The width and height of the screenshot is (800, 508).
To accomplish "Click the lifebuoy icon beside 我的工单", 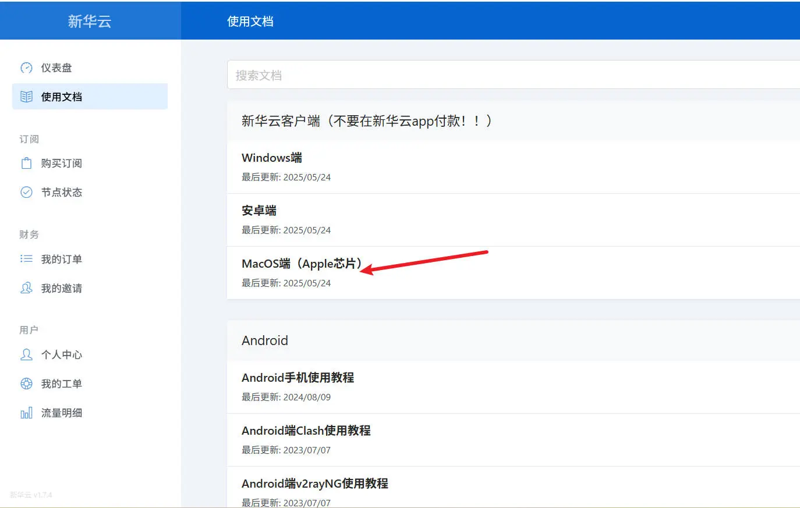I will pos(26,383).
